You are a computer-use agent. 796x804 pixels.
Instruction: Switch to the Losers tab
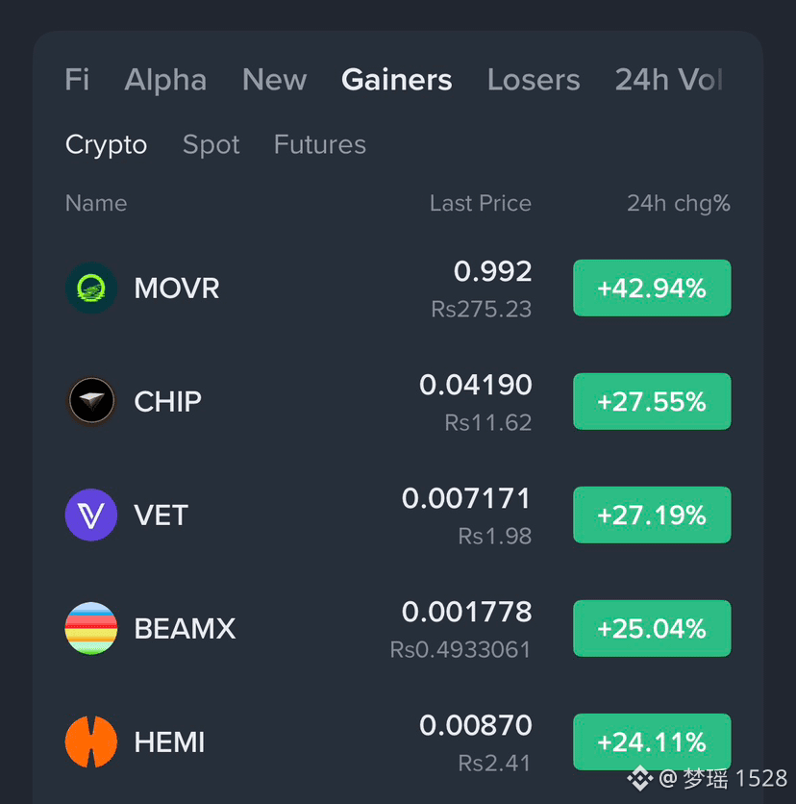[x=534, y=80]
